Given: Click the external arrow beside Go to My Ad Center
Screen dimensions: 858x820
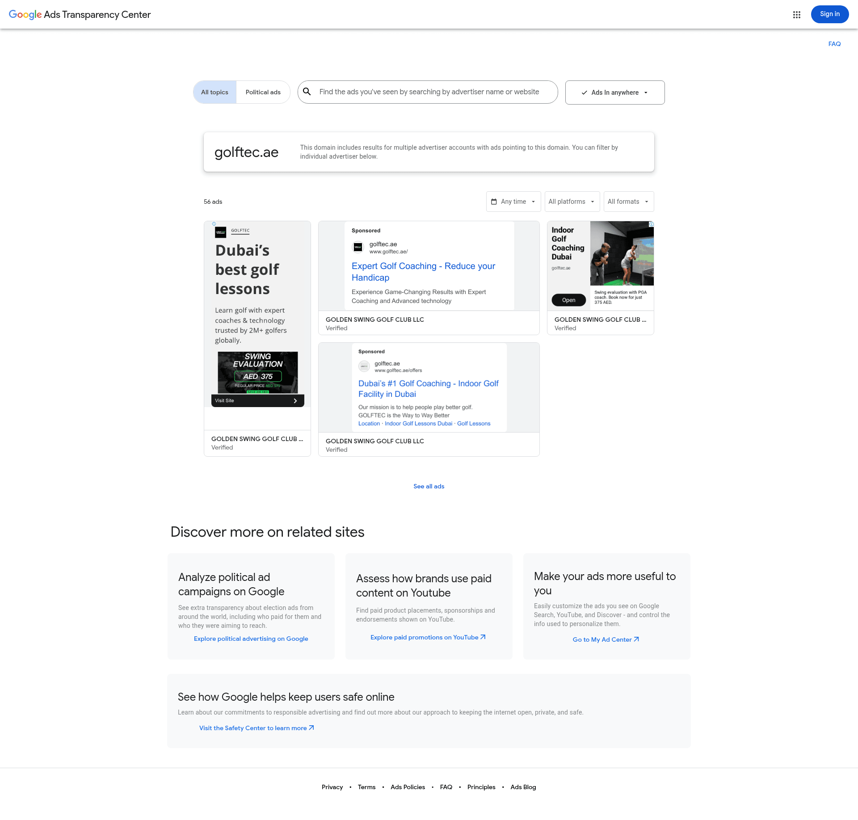Looking at the screenshot, I should [x=636, y=639].
